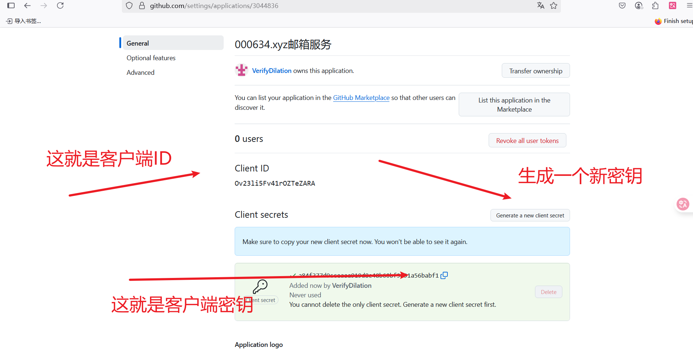The image size is (693, 352).
Task: Reload the page with the refresh icon
Action: pyautogui.click(x=61, y=5)
